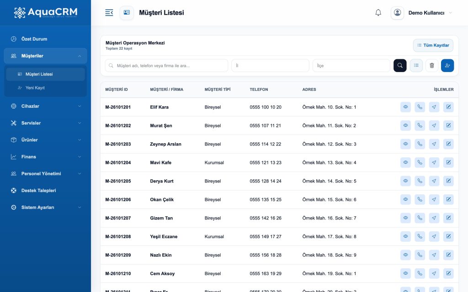The image size is (468, 292).
Task: View Murat Şen details with eye icon
Action: (x=405, y=125)
